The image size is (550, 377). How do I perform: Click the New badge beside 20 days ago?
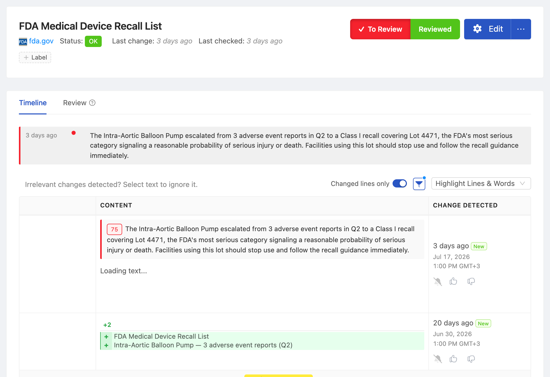483,324
